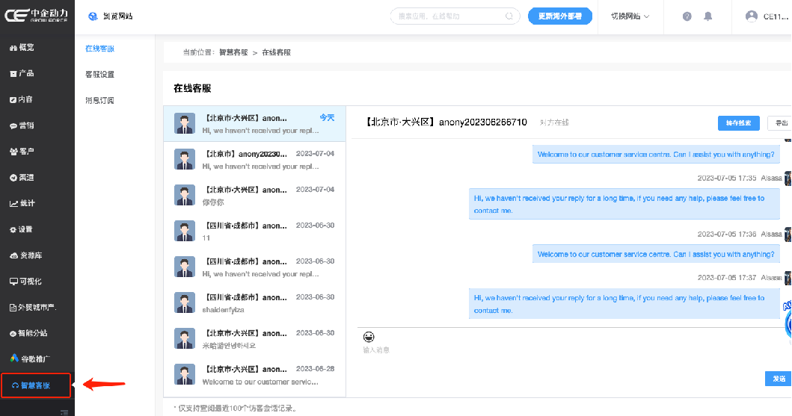This screenshot has height=416, width=792.
Task: Click the 对方在线 status label
Action: click(x=554, y=122)
